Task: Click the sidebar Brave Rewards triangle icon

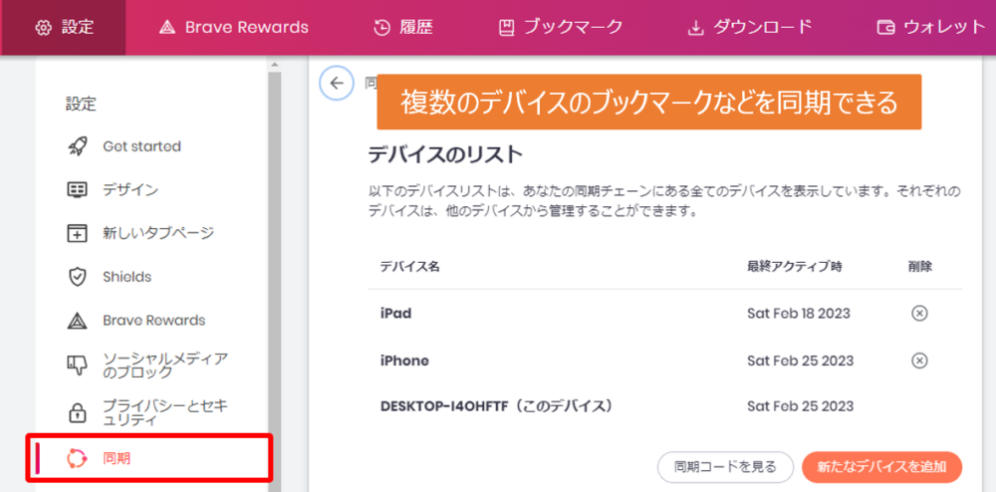Action: 77,321
